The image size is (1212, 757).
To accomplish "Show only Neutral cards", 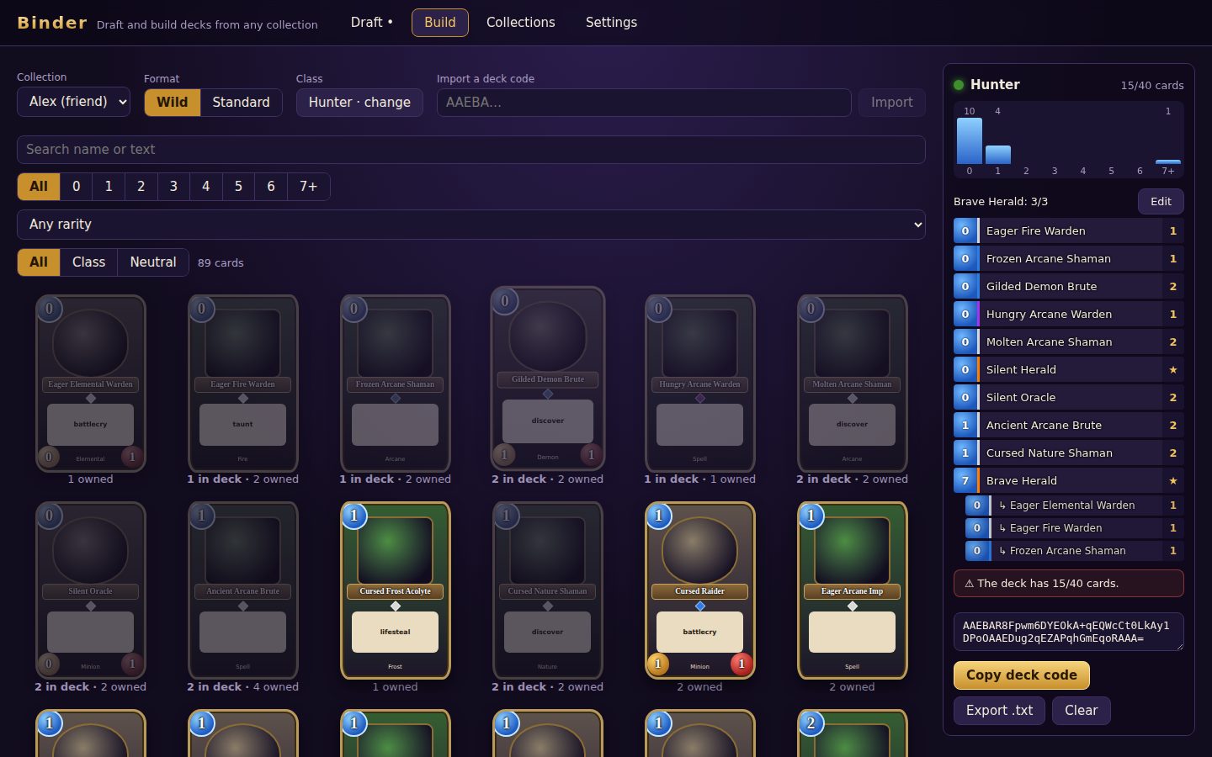I will (153, 262).
